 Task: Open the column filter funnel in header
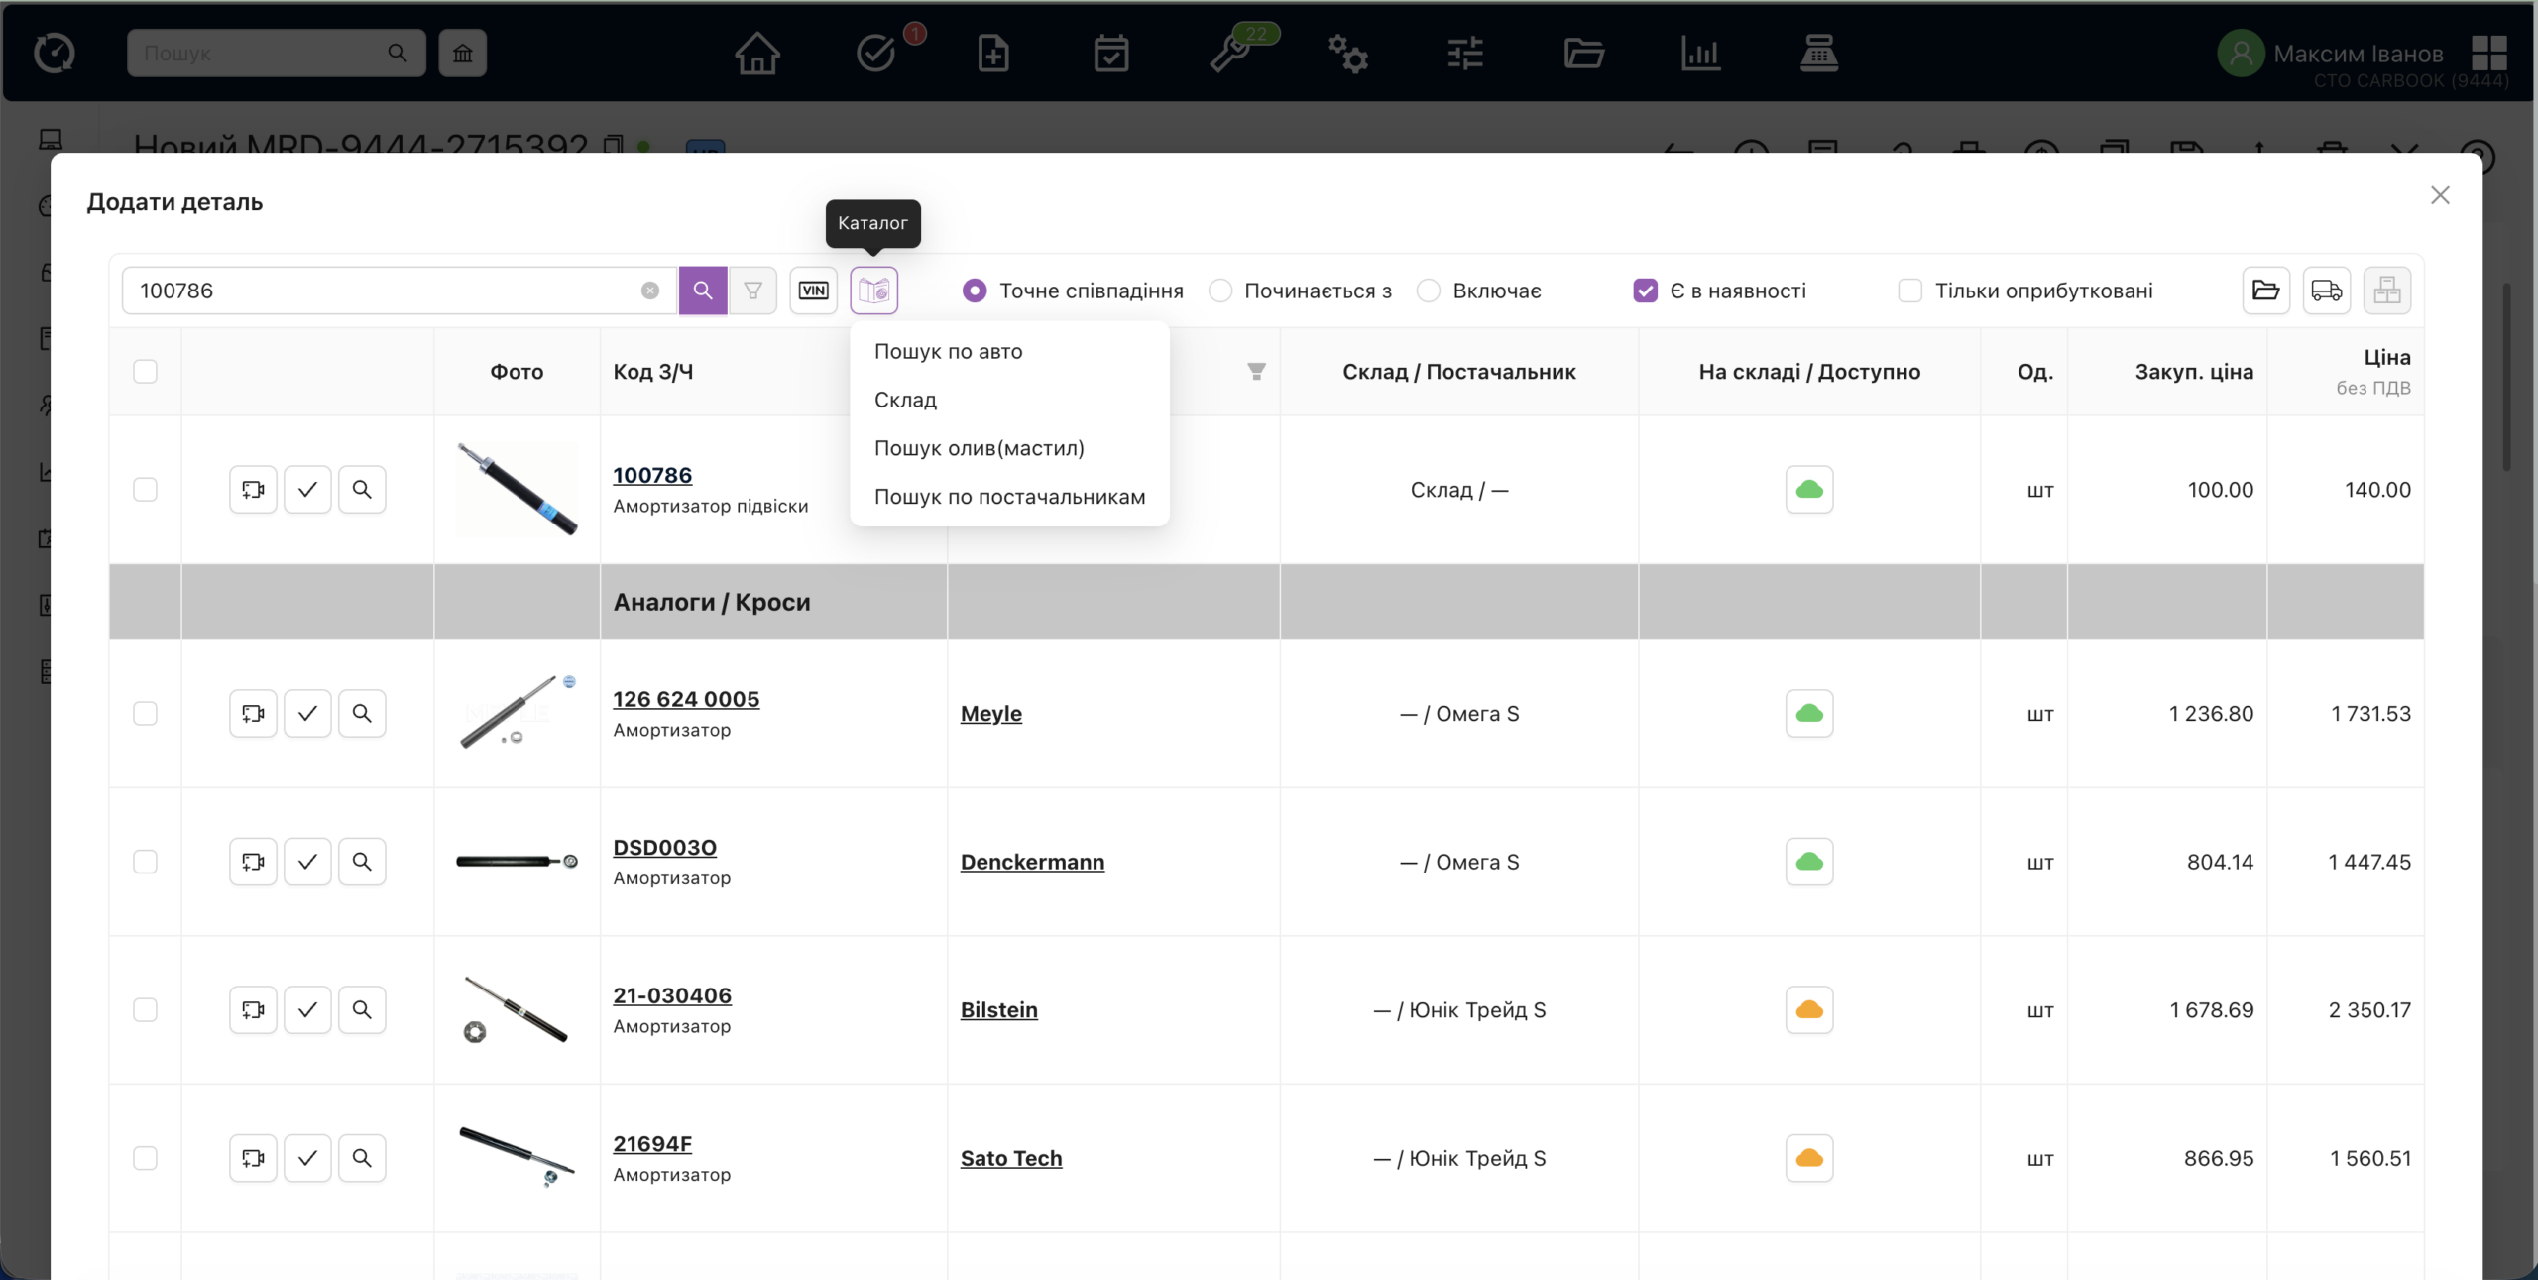tap(1256, 372)
